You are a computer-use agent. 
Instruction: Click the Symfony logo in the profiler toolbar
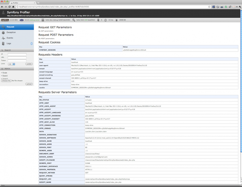[x=5, y=20]
